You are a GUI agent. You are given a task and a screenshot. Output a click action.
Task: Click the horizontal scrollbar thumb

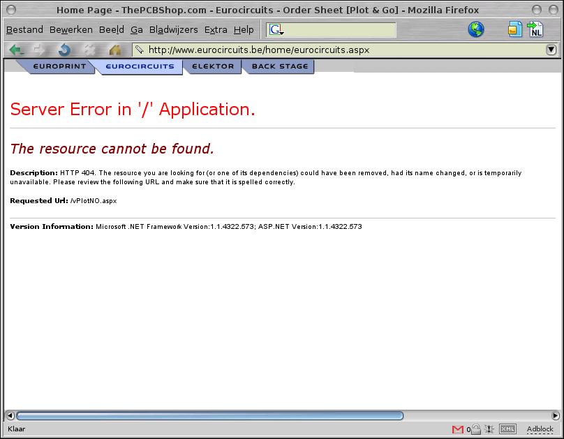209,416
